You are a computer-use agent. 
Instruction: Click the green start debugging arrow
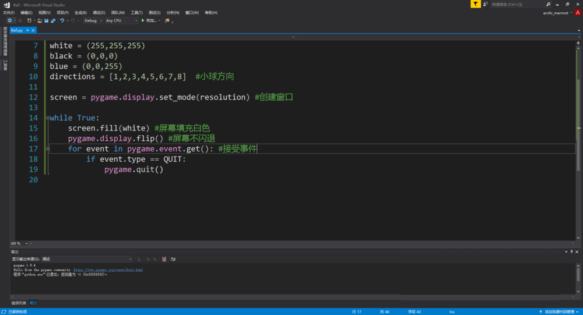143,21
